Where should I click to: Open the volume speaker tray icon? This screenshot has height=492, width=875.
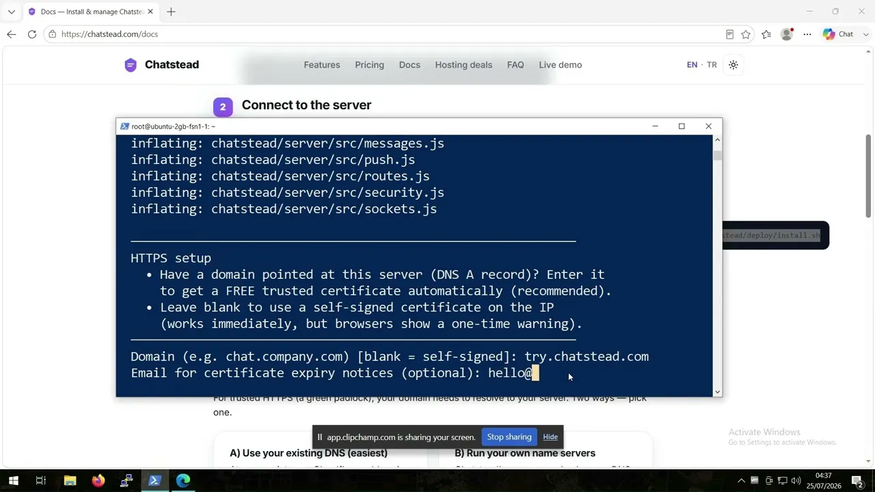pos(796,480)
